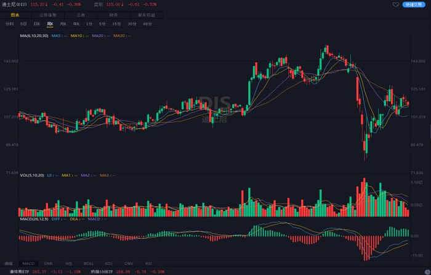Open the DMI indicator tab
The width and height of the screenshot is (431, 275).
(48, 263)
